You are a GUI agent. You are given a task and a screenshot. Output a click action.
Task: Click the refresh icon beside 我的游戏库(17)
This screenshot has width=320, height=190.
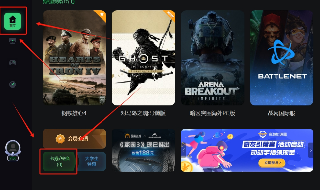click(x=73, y=2)
